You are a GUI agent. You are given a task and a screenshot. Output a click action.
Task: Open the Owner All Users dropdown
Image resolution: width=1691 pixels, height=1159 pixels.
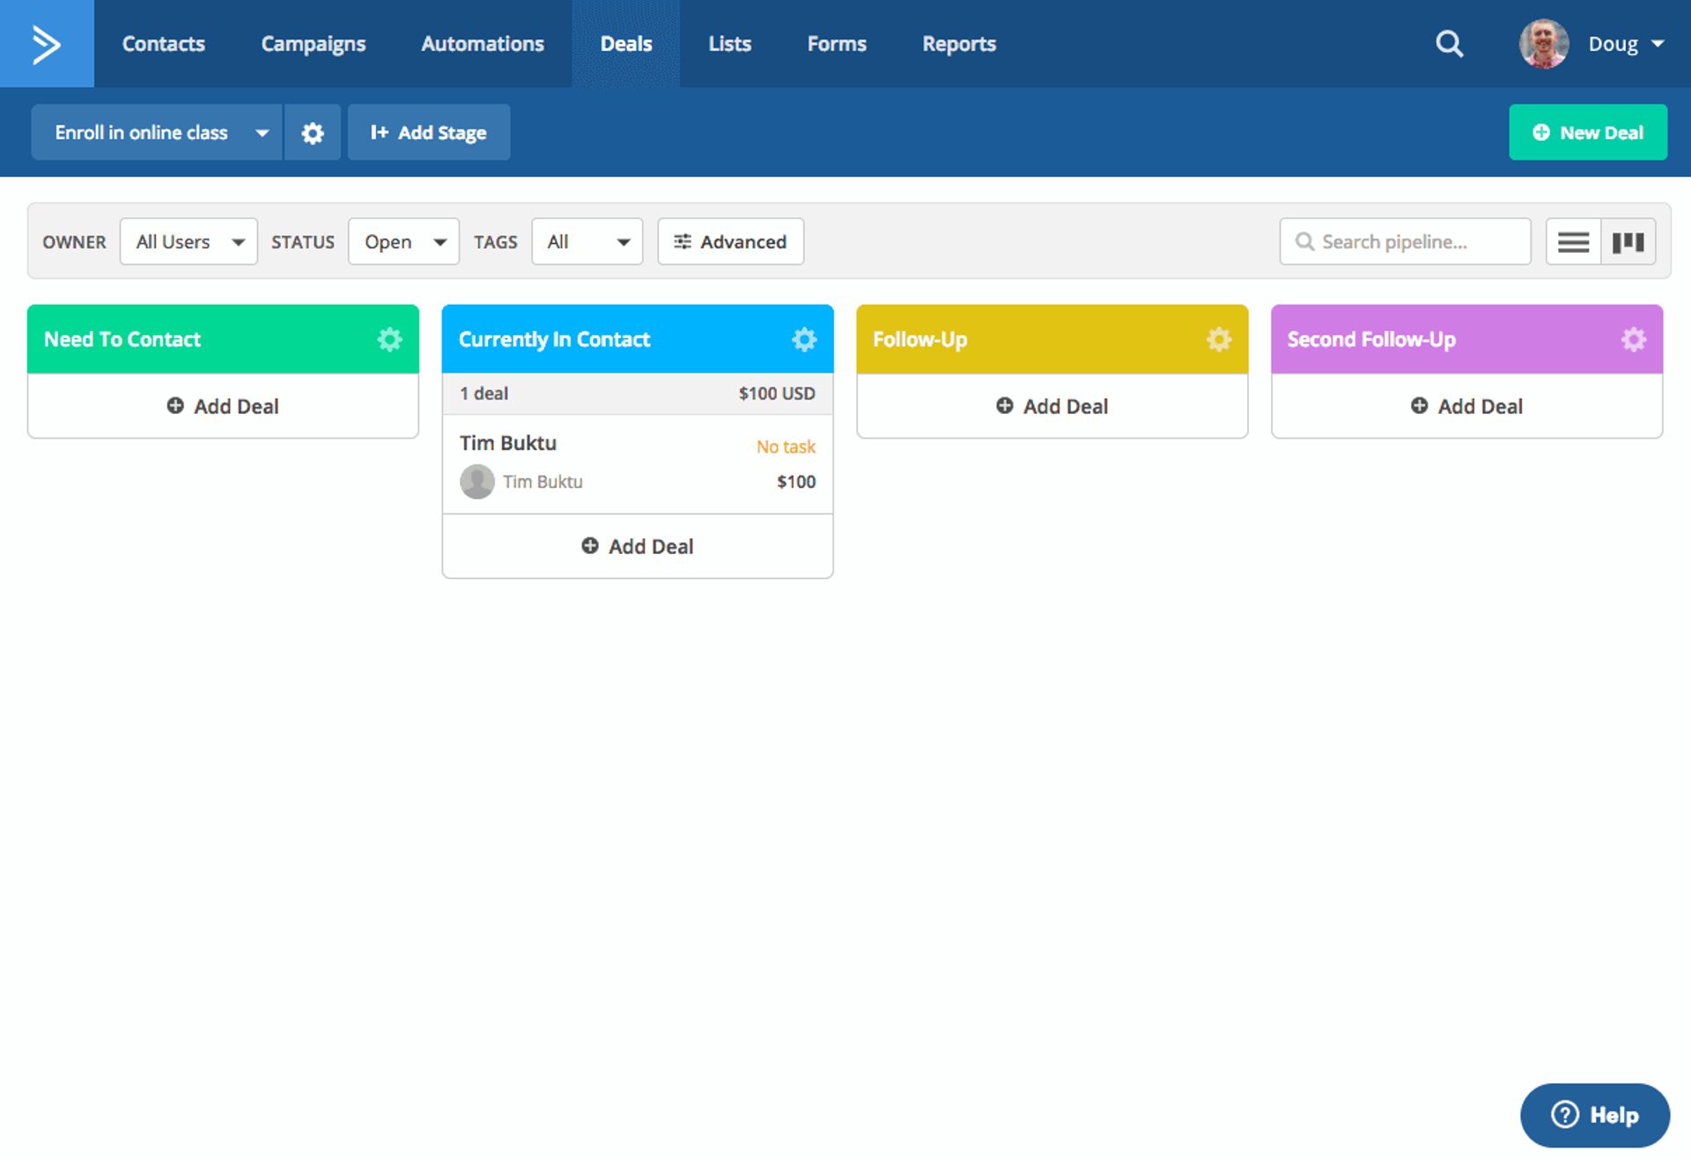point(188,241)
